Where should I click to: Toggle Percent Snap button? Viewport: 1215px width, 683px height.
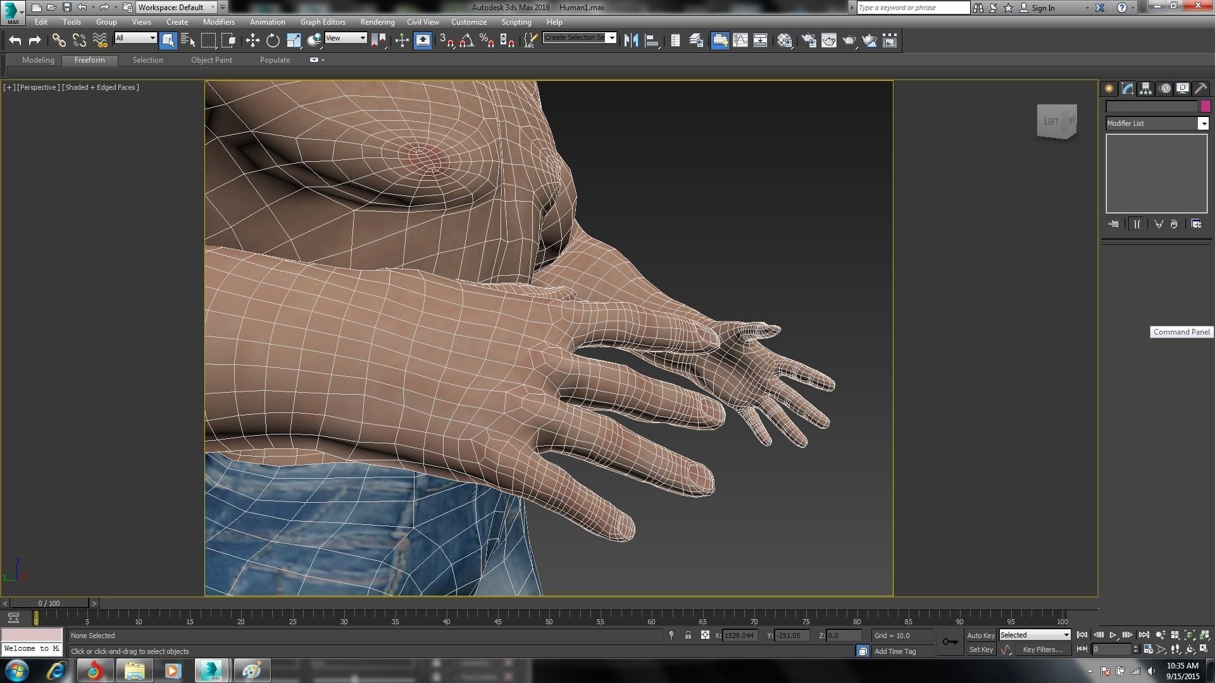tap(487, 40)
